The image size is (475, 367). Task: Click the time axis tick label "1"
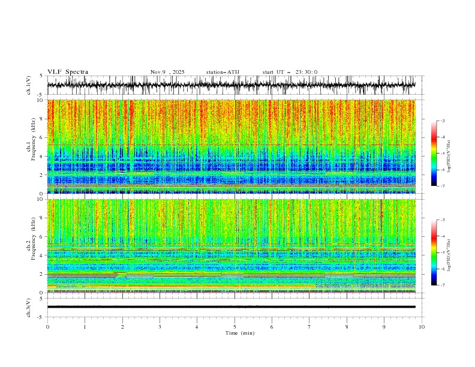(x=85, y=327)
